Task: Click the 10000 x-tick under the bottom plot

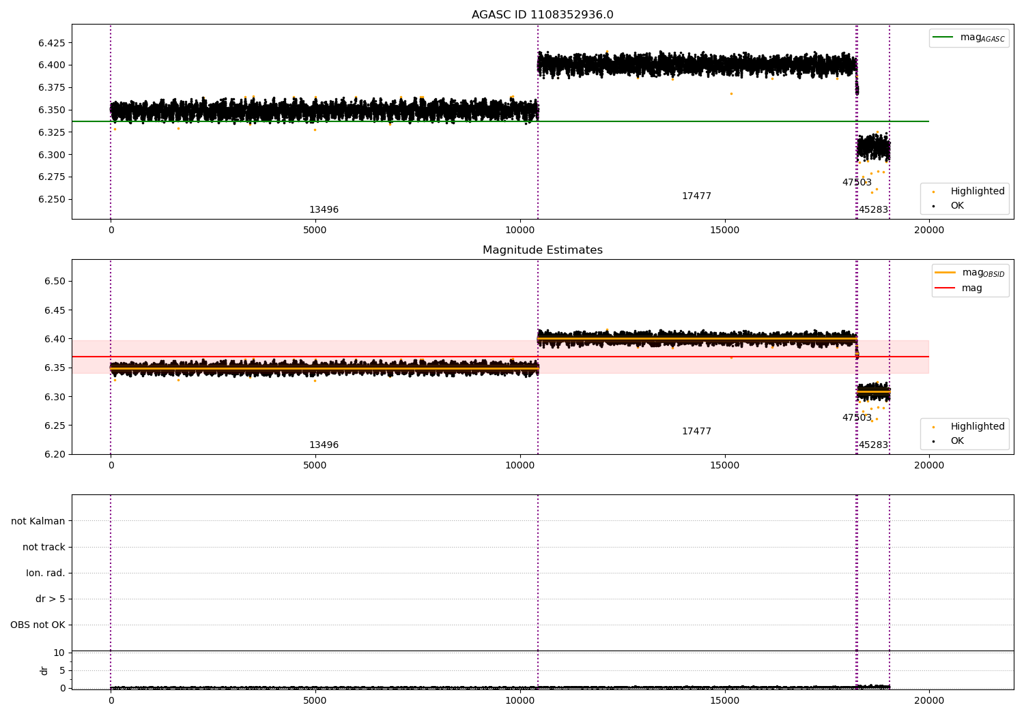Action: (520, 700)
